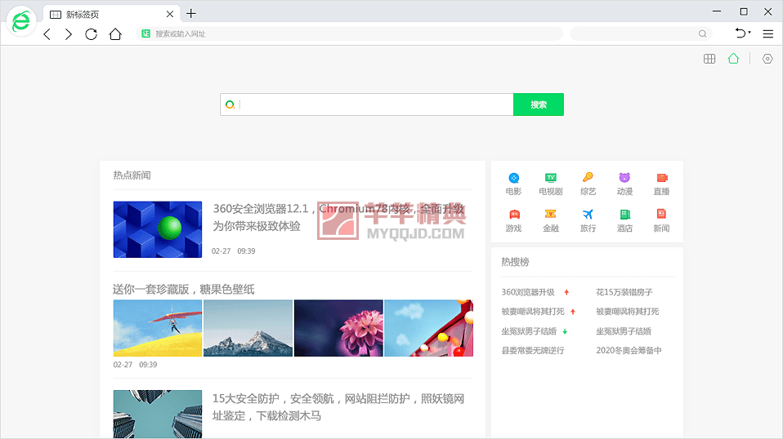Screen dimensions: 783x439
Task: Select the green home view icon
Action: [733, 58]
